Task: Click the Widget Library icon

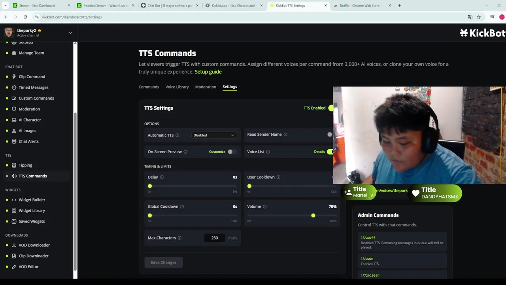Action: [14, 211]
